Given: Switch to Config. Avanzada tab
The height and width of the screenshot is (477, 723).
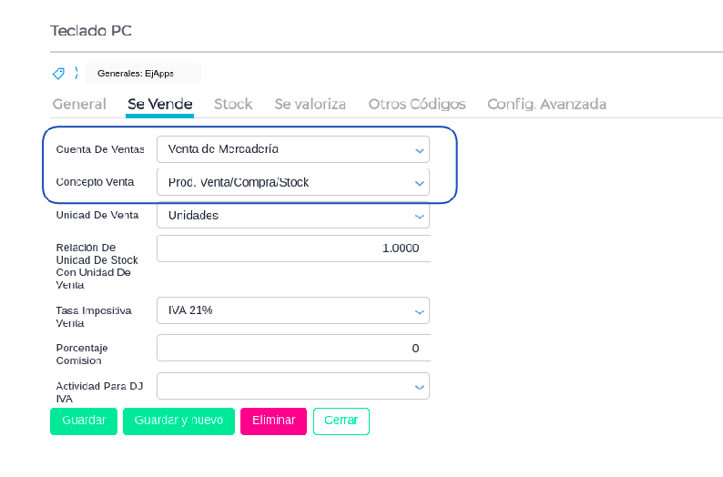Looking at the screenshot, I should (546, 104).
